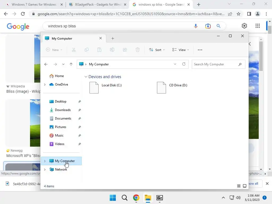This screenshot has height=204, width=272.
Task: Click the 7-Zip taskbar icon
Action: point(160,198)
